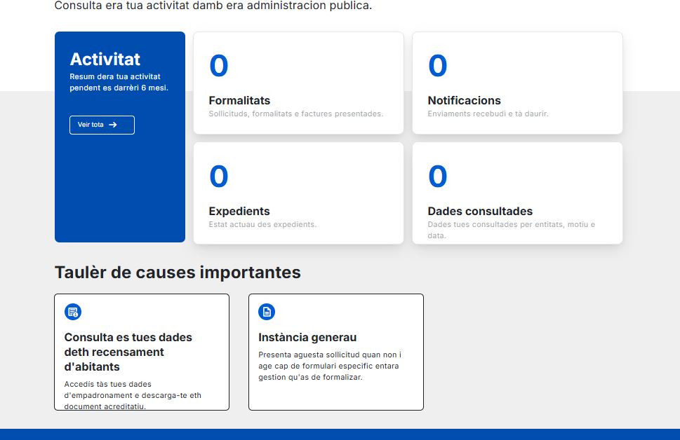Select the Expedients card title
The width and height of the screenshot is (680, 440).
click(x=239, y=211)
